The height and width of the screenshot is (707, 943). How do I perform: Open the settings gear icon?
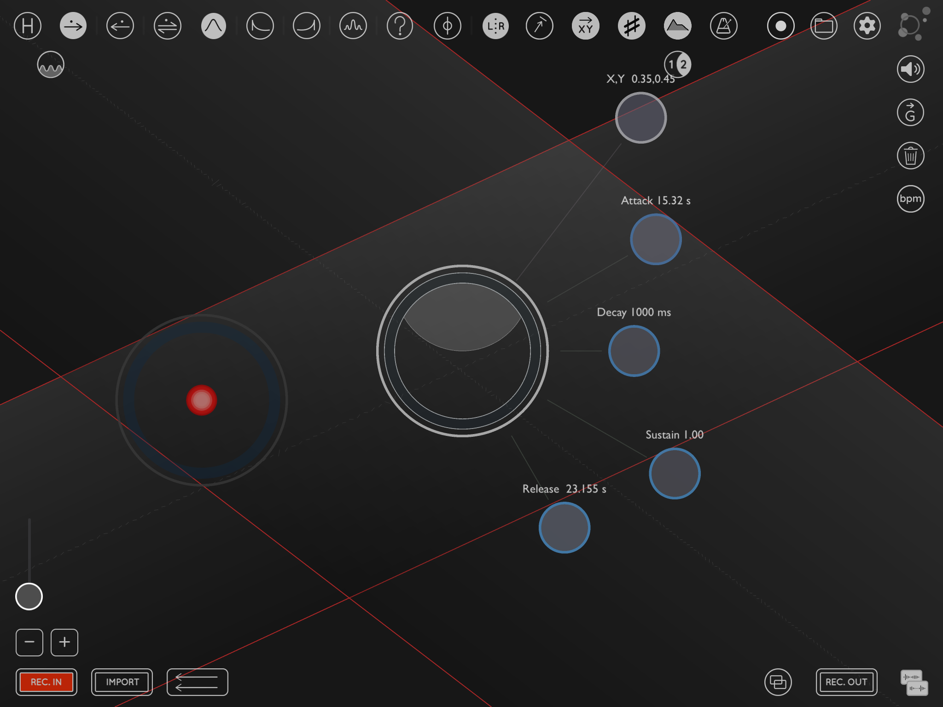(x=867, y=26)
